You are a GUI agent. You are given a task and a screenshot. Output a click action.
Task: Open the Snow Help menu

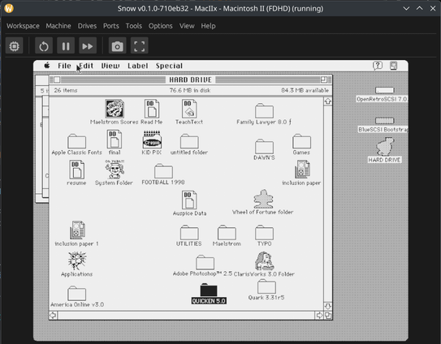point(208,26)
